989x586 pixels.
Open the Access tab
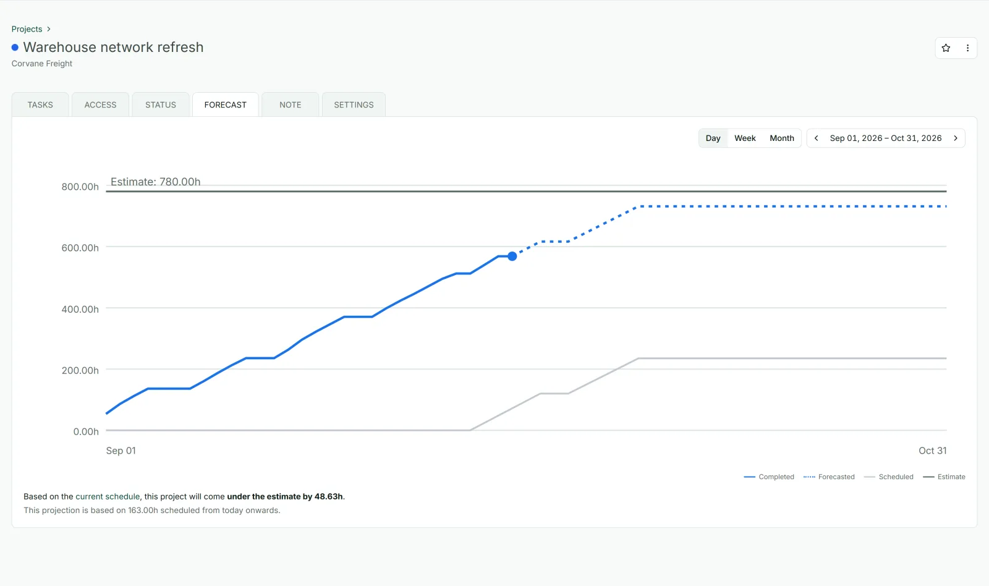coord(100,104)
